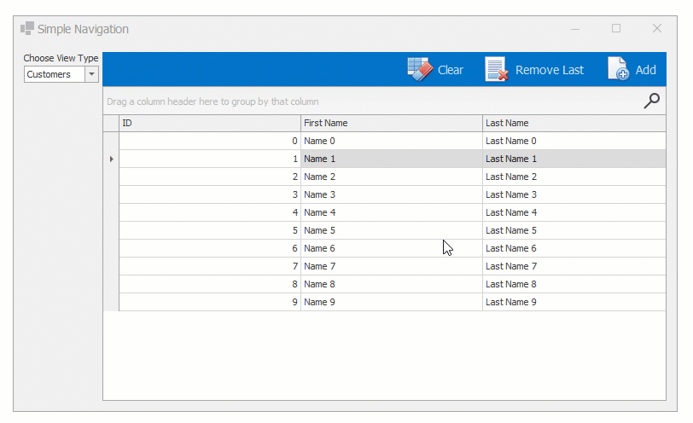Click the Customers combo box field

[x=55, y=74]
